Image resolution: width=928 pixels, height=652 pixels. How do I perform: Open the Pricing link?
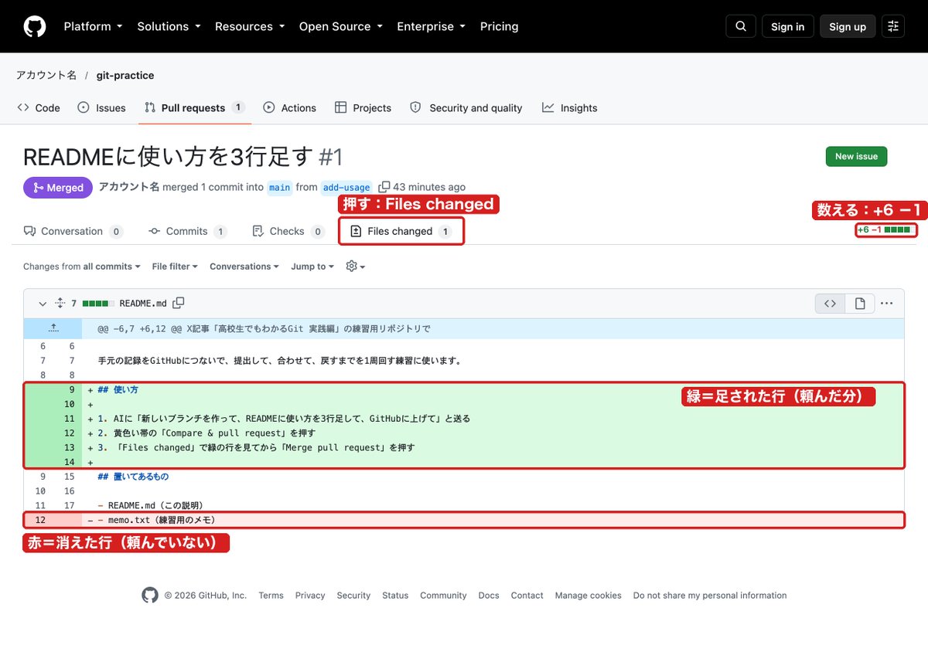(x=500, y=26)
